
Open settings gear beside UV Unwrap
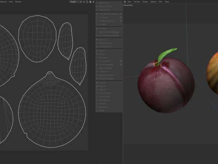click(x=121, y=17)
